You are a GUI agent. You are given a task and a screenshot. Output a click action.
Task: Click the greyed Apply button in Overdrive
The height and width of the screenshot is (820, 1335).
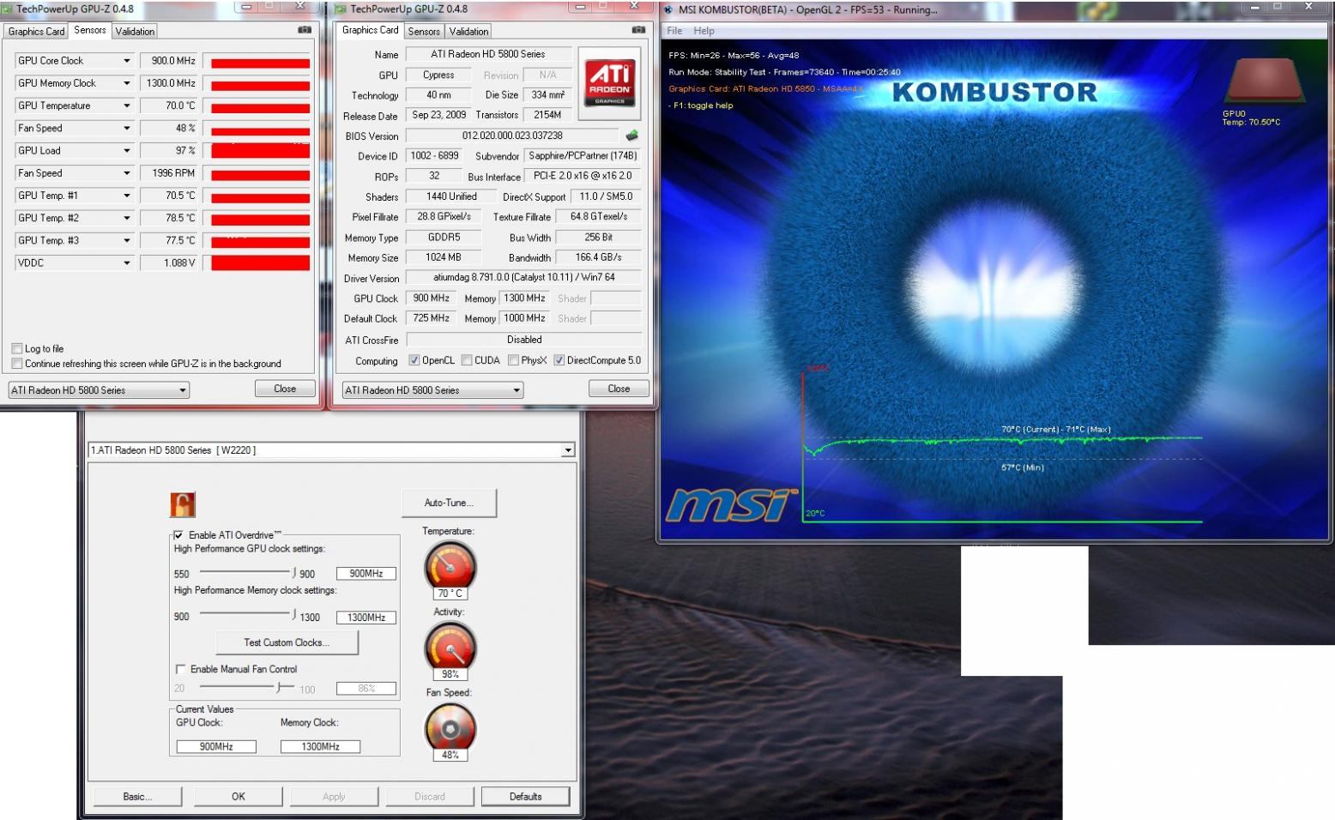[334, 797]
